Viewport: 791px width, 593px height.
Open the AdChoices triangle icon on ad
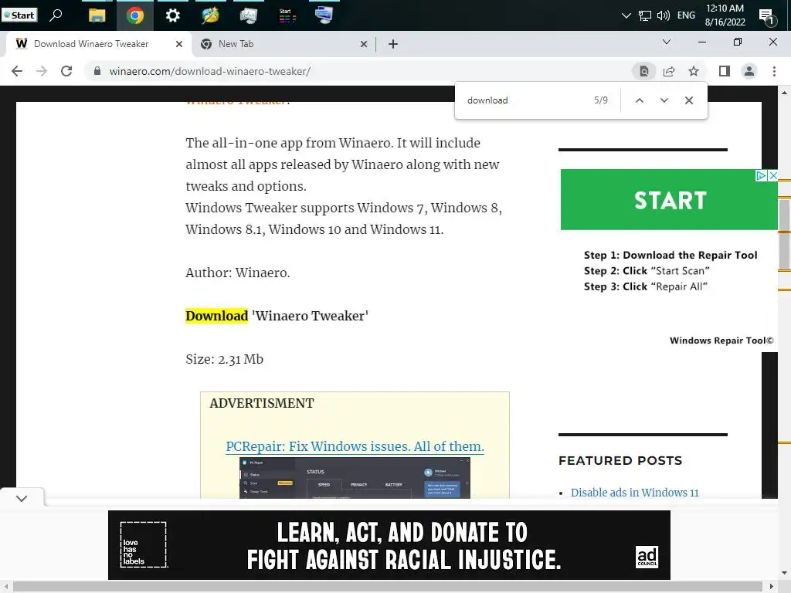[761, 175]
